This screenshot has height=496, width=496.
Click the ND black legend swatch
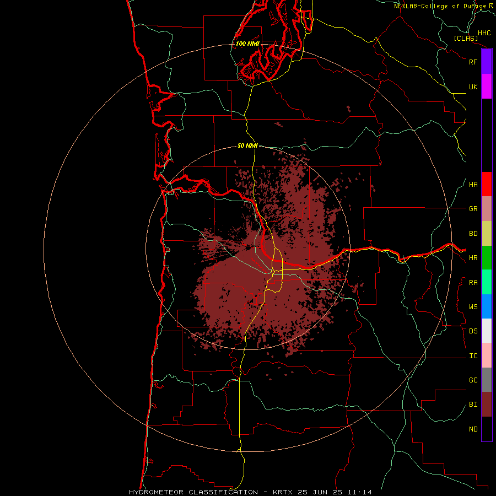pyautogui.click(x=487, y=429)
